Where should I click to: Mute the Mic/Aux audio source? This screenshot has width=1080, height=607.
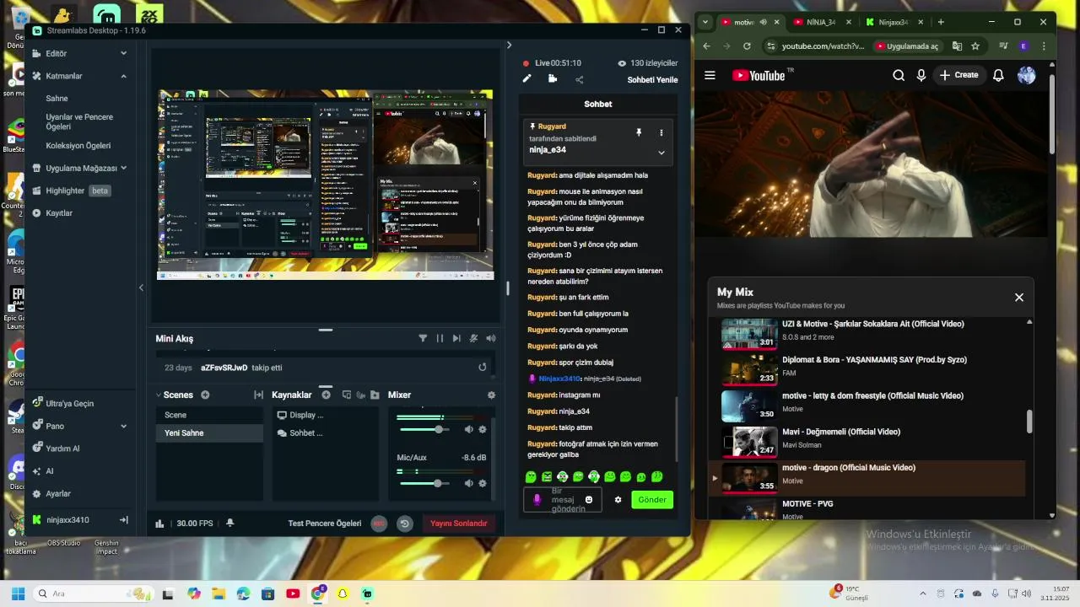(x=469, y=483)
